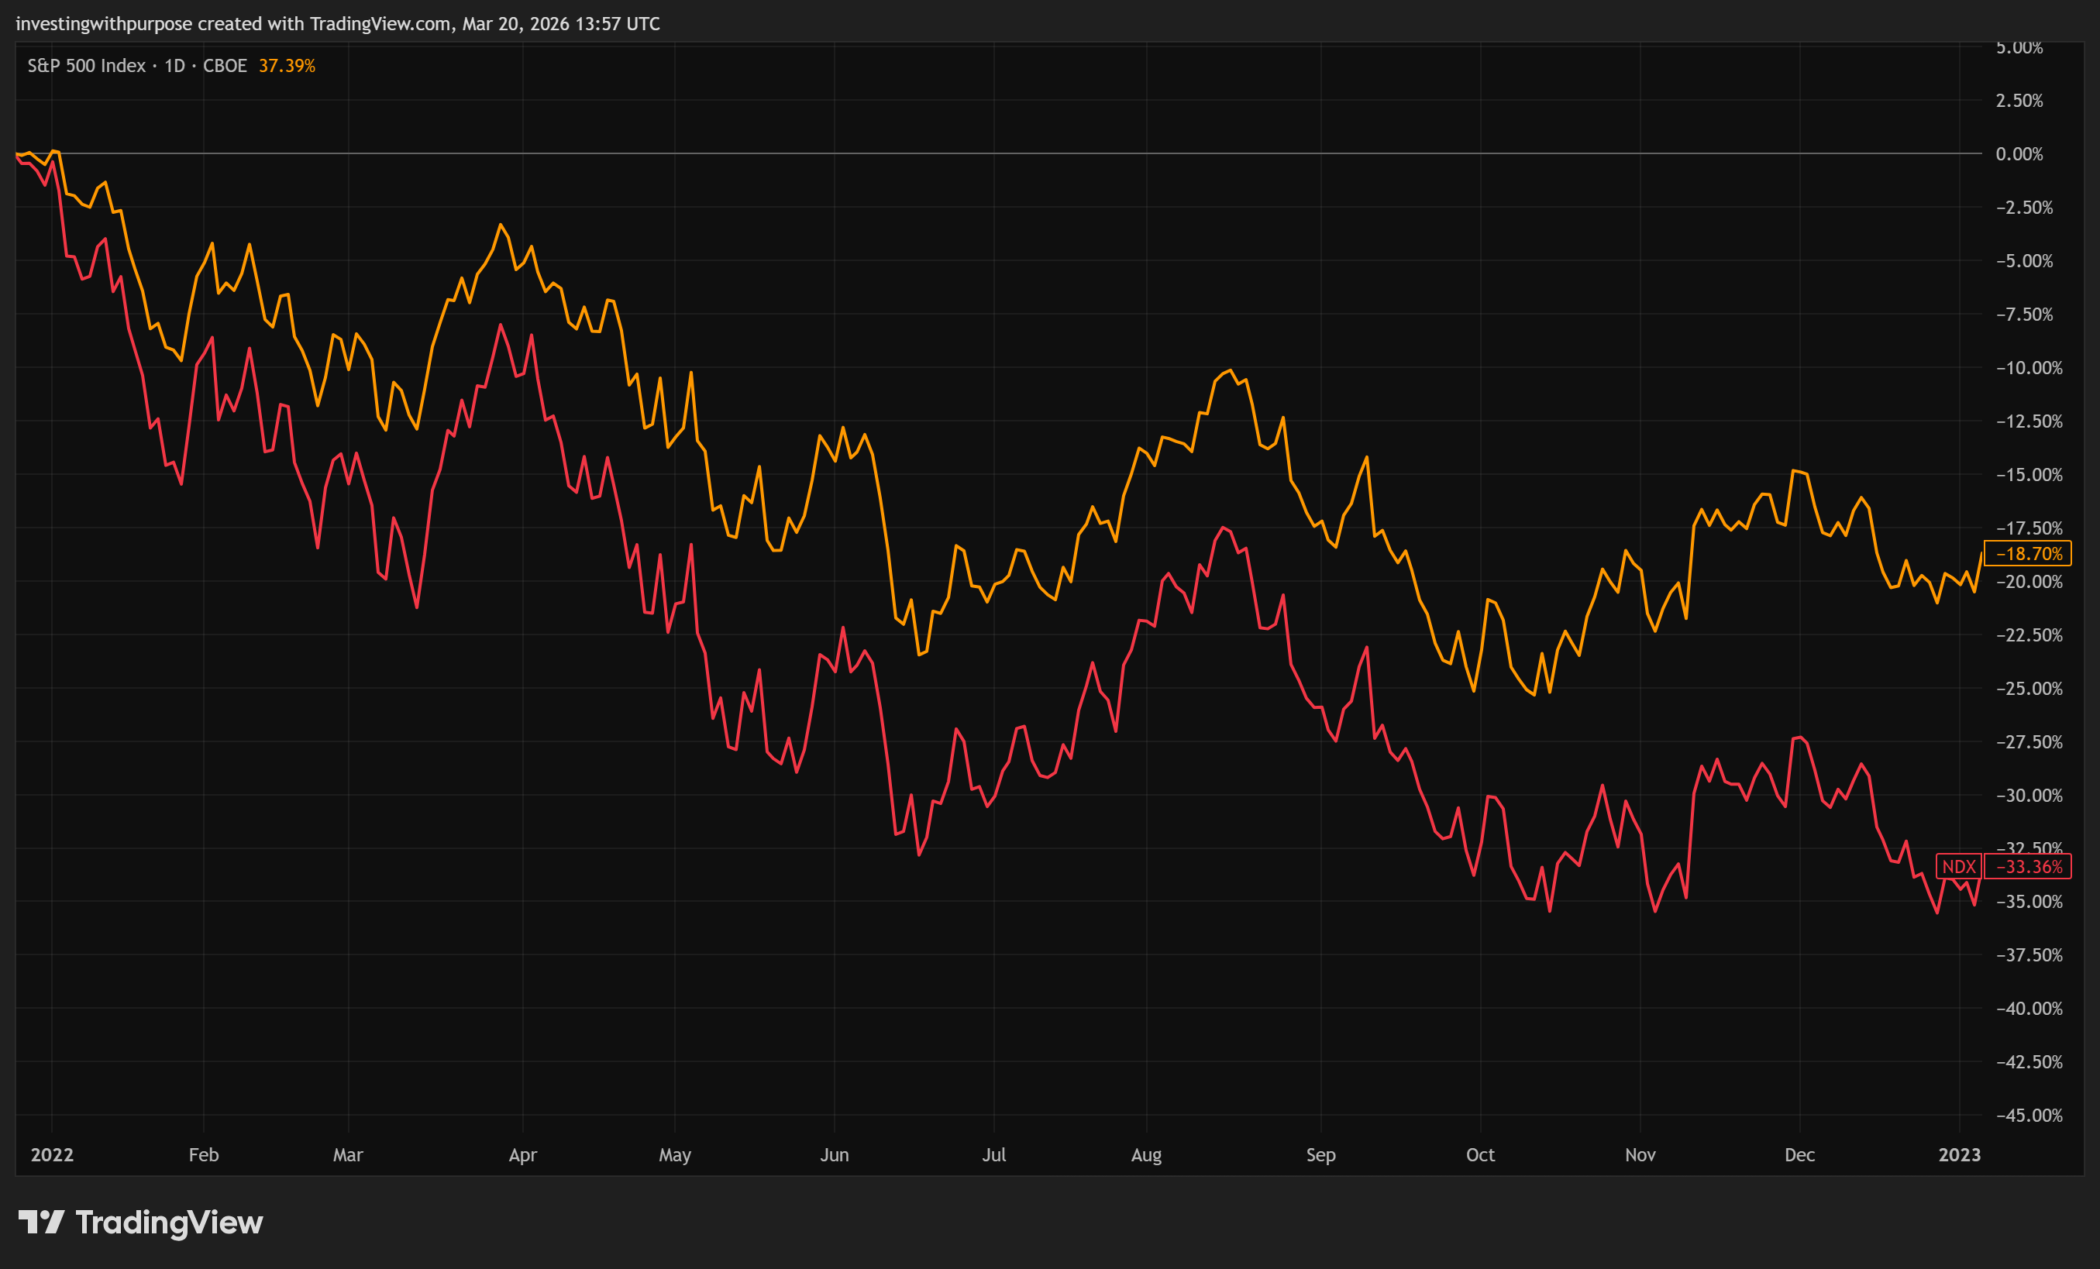Select the 2022 label on time axis

click(x=52, y=1155)
